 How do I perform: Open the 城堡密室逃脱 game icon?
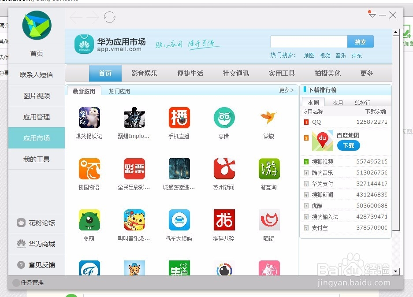pyautogui.click(x=179, y=168)
